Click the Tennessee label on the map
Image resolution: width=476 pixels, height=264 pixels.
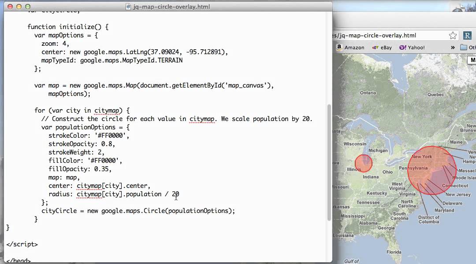pyautogui.click(x=368, y=202)
